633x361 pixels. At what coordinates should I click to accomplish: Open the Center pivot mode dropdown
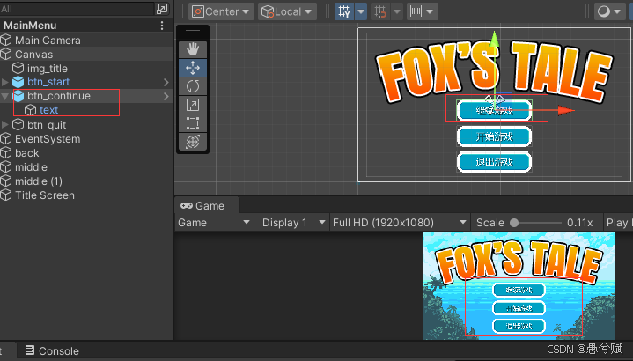tap(221, 11)
